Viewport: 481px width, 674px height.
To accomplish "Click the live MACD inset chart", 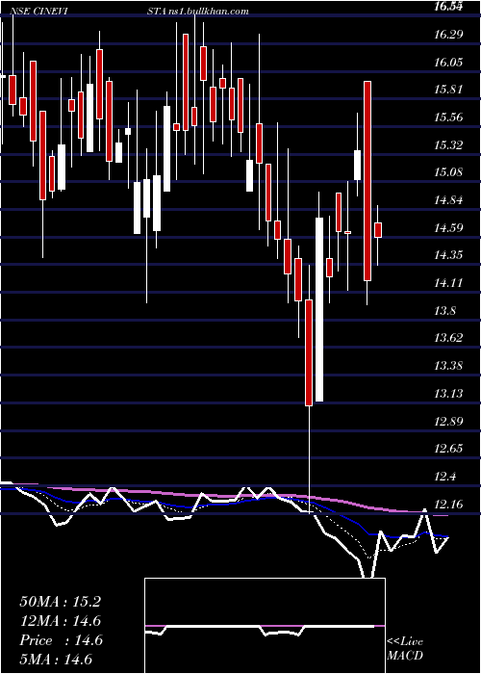I will (265, 626).
